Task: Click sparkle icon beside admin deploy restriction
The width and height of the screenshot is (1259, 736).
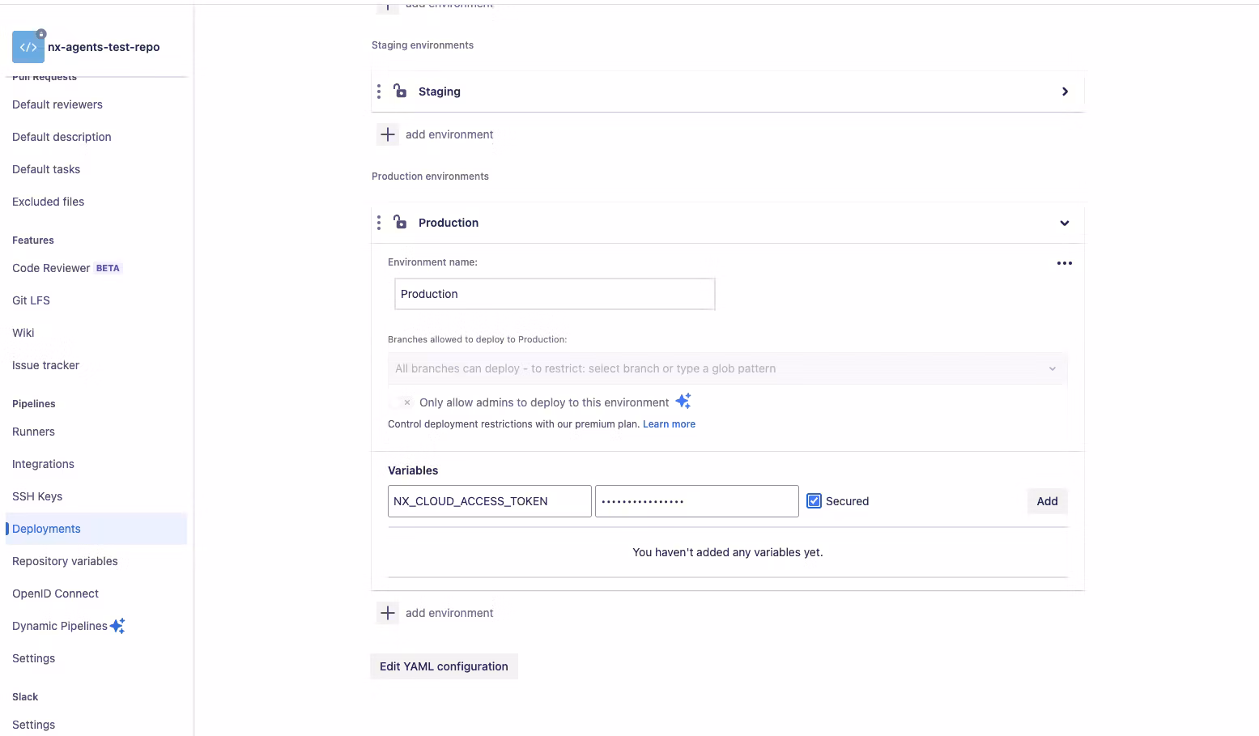Action: coord(683,401)
